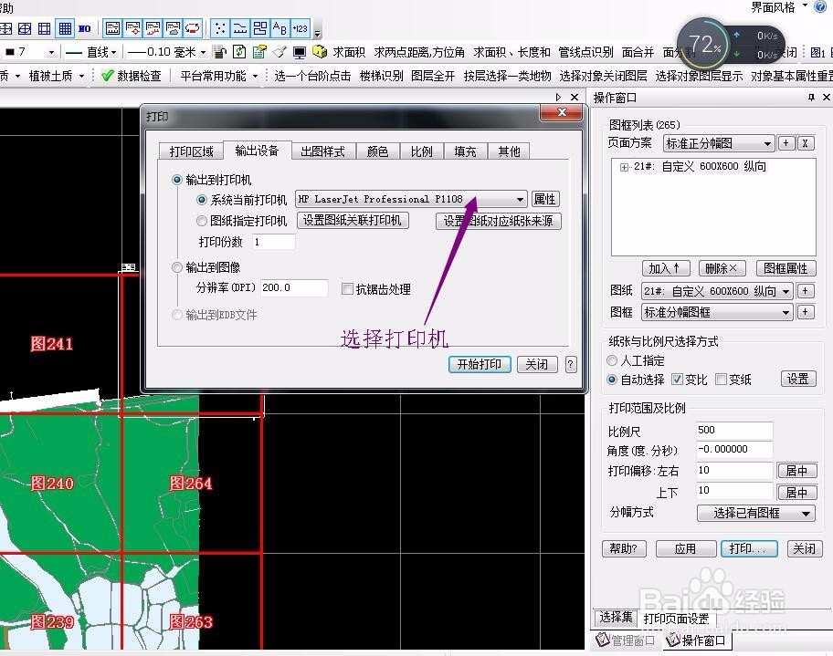Click 分辨率 (DPI) input field
The width and height of the screenshot is (833, 656).
294,287
